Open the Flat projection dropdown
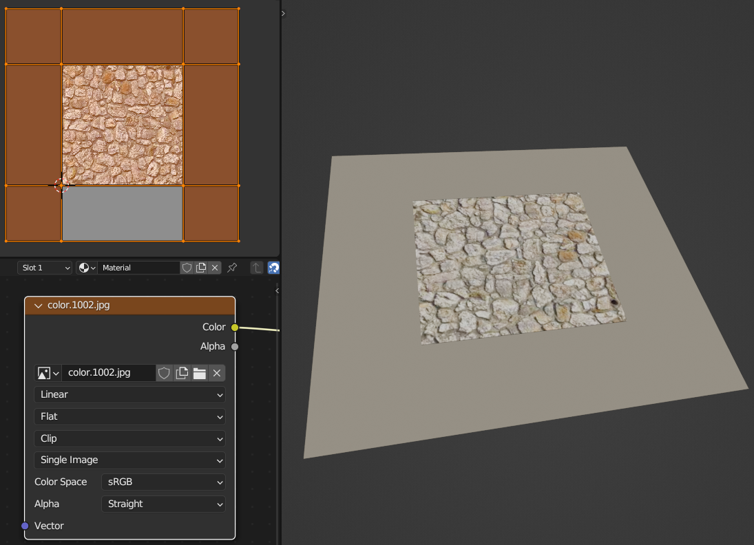 pyautogui.click(x=130, y=417)
